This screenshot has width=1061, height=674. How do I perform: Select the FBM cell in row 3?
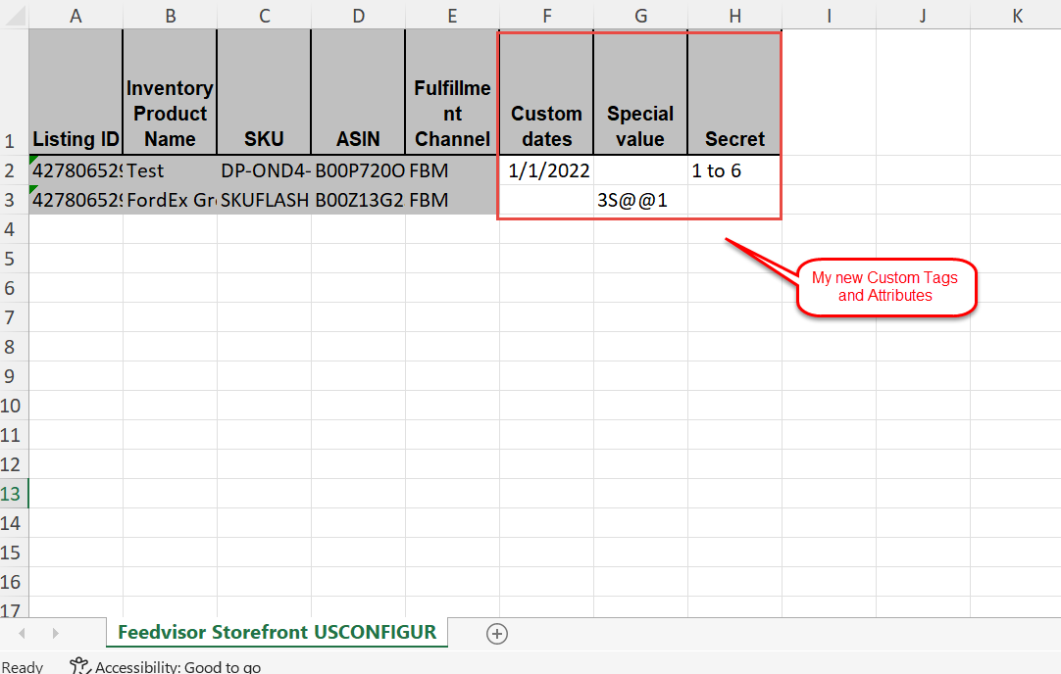click(x=452, y=200)
